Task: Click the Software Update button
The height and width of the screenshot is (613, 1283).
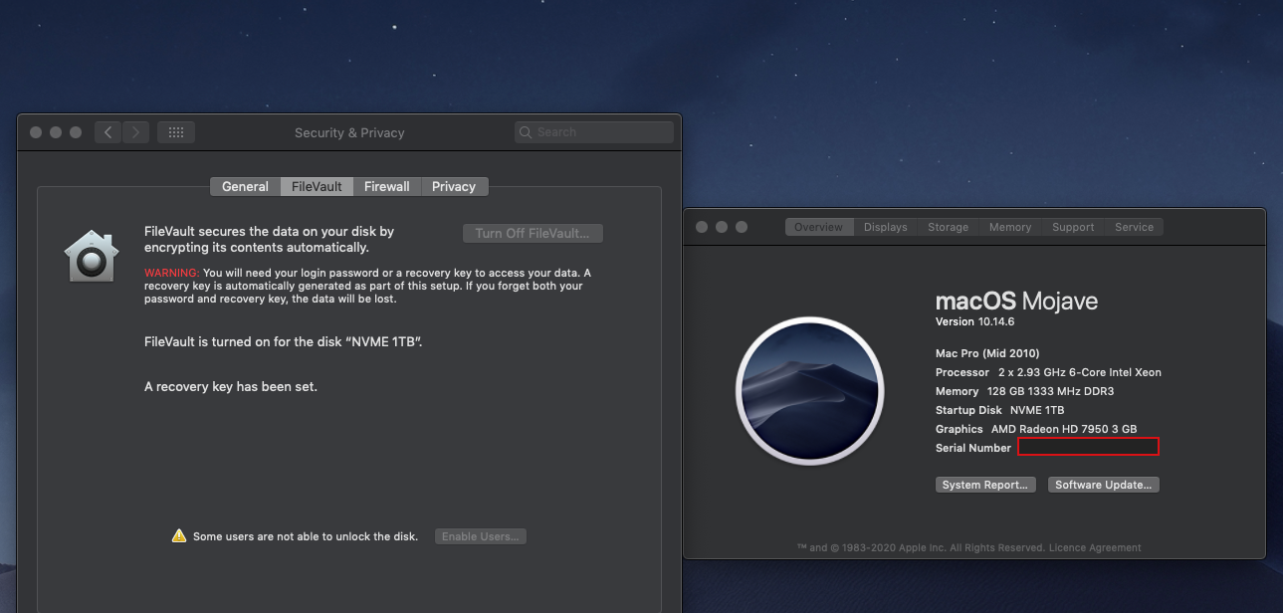Action: pyautogui.click(x=1104, y=485)
